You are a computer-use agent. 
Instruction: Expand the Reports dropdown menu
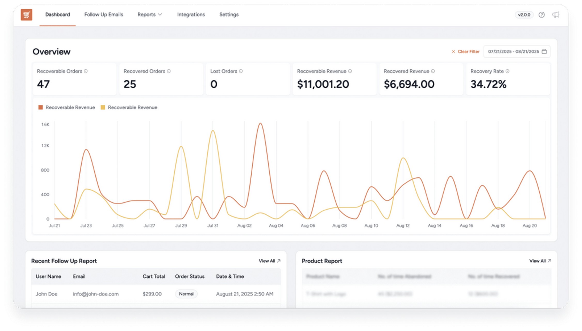click(150, 15)
